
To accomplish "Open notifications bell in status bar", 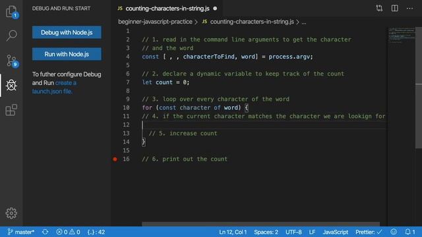I will point(410,232).
